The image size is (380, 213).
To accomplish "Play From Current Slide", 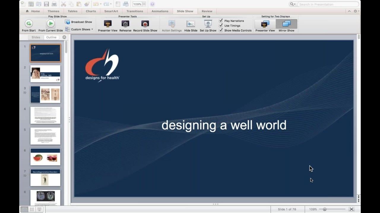I will tap(50, 24).
